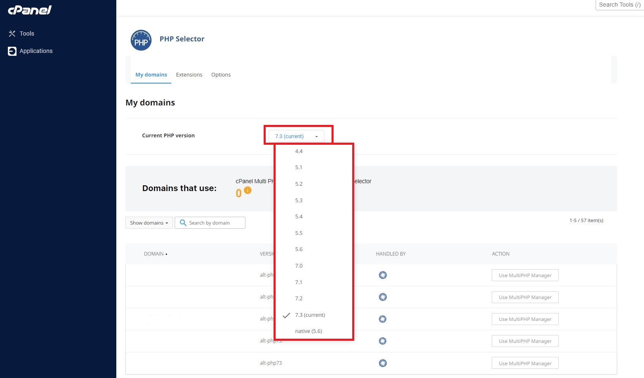Click the orange 0 domain count

(238, 193)
